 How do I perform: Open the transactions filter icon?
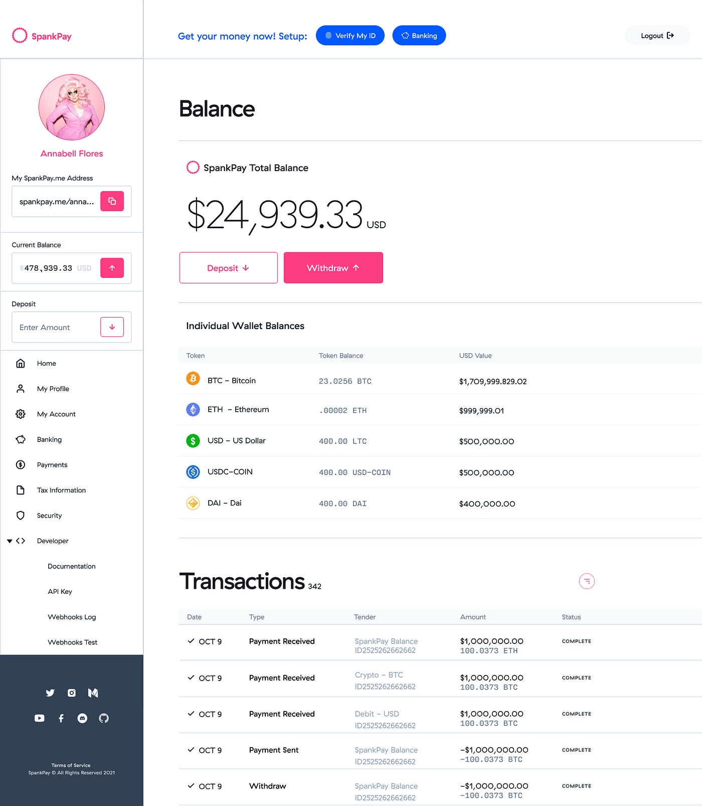pos(587,581)
